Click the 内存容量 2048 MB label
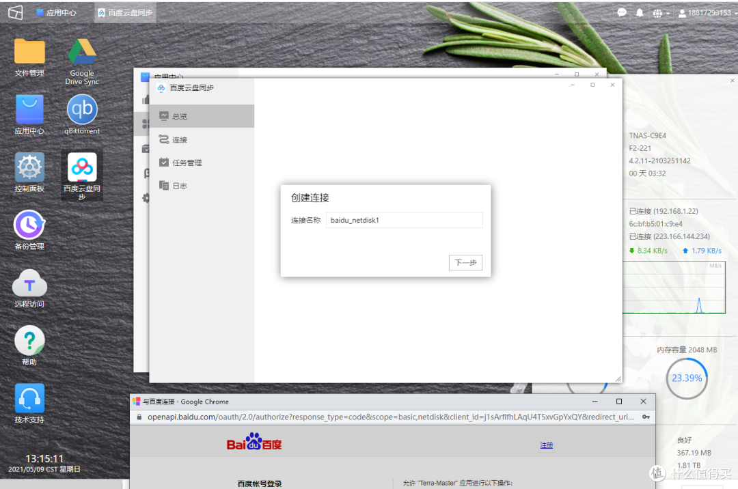738x489 pixels. (x=687, y=350)
